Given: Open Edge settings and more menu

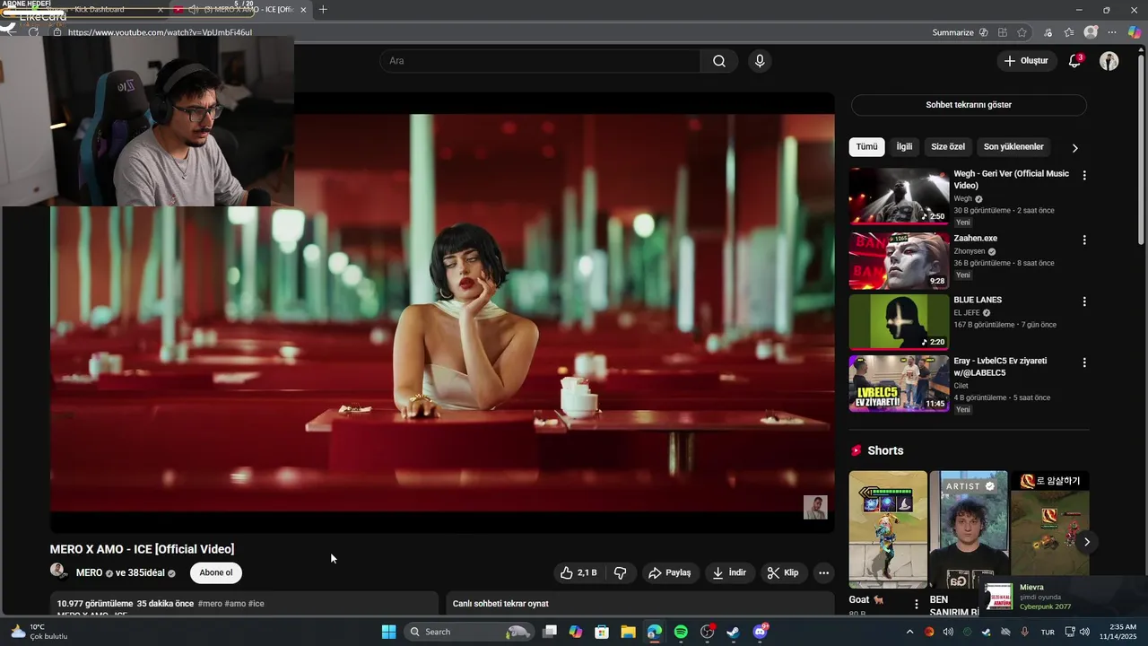Looking at the screenshot, I should tap(1112, 32).
